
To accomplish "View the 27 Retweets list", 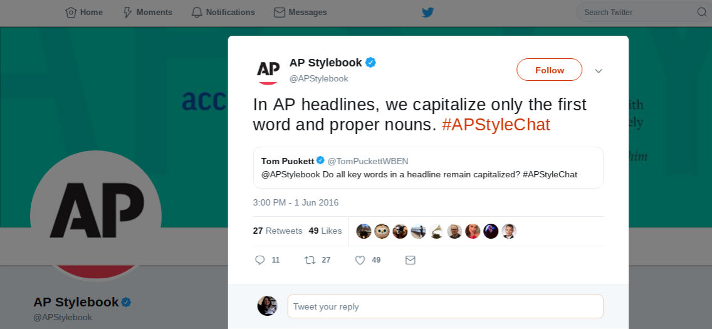I will point(278,231).
